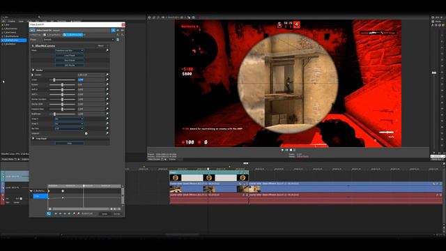Click the blue sync cursor icon in keyframe toolbar
Viewport: 446px width, 251px height.
tap(49, 213)
